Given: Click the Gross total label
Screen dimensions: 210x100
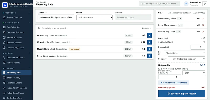Looking at the screenshot, I should pyautogui.click(x=163, y=38).
